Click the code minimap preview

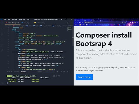[x=69, y=29]
